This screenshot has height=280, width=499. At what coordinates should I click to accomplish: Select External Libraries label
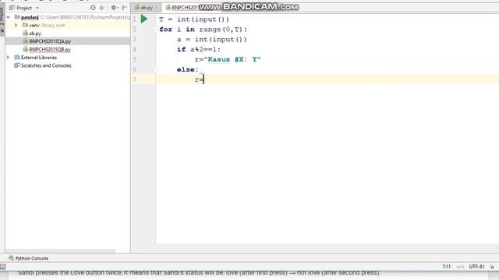(x=39, y=58)
